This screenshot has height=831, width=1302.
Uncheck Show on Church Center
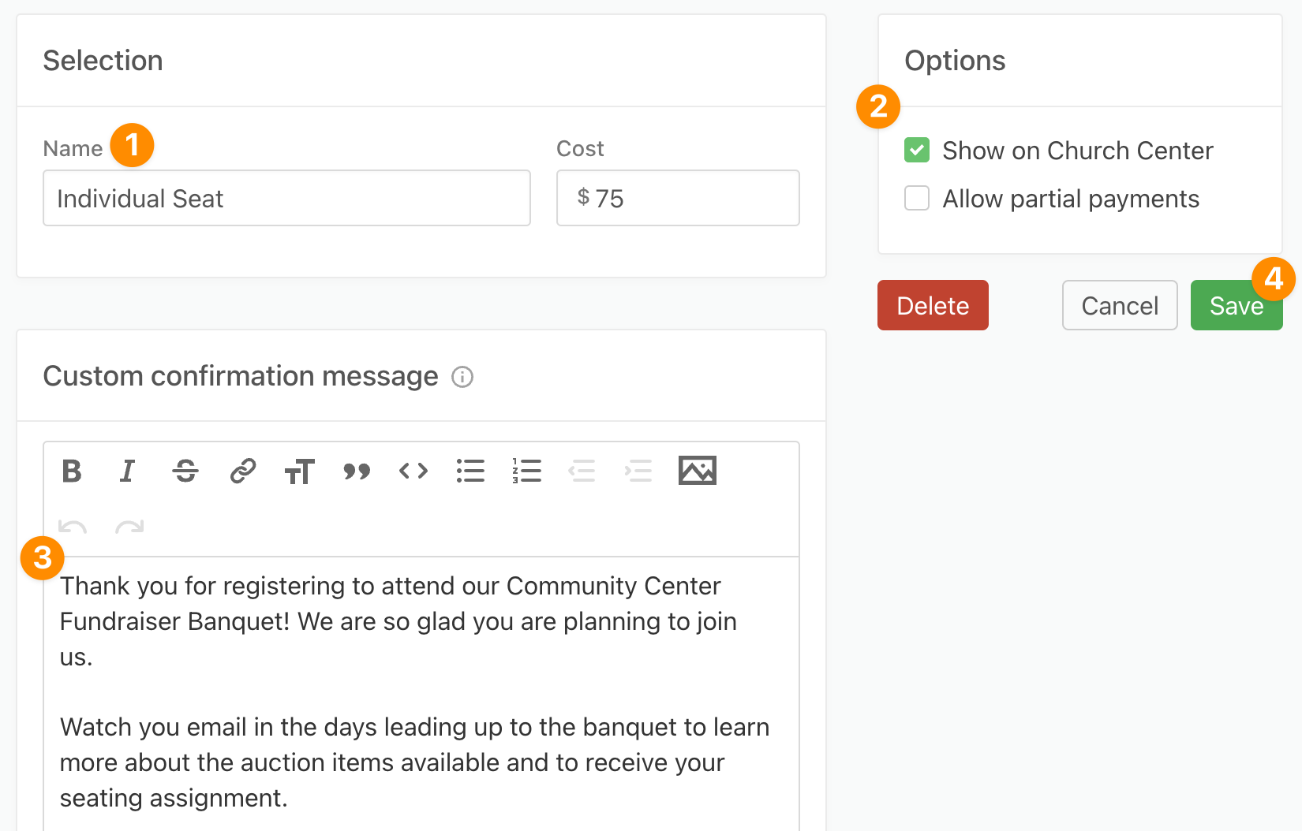[x=917, y=150]
